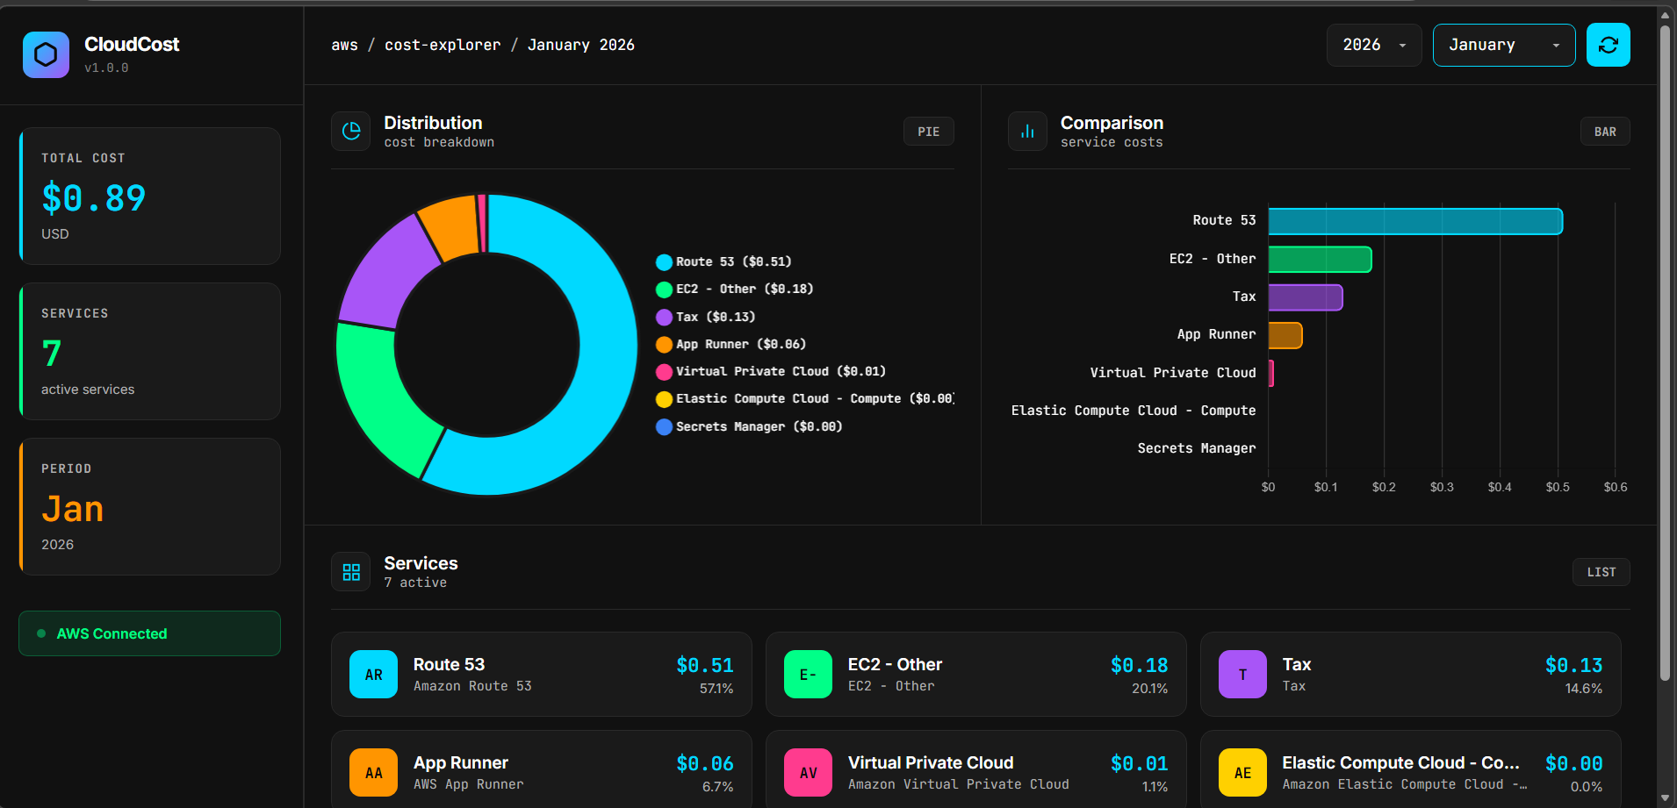Click the Virtual Private Cloud service icon

(x=808, y=772)
